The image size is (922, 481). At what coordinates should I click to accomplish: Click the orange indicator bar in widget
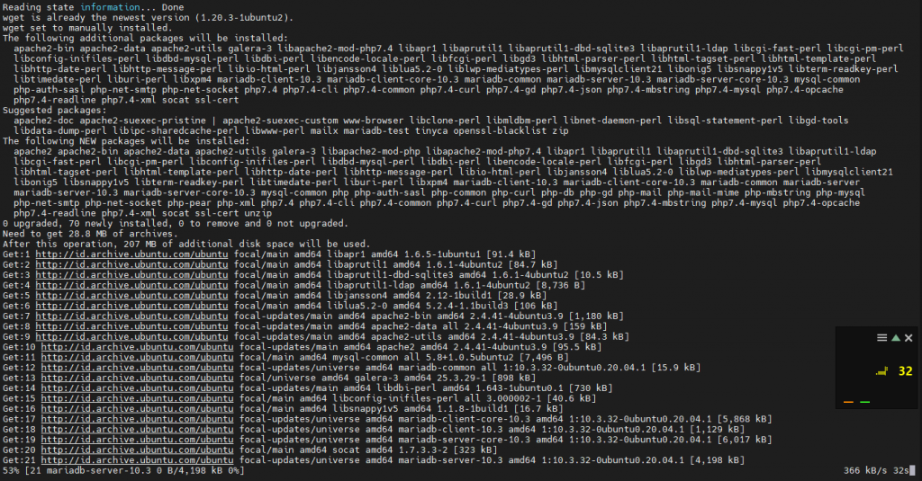[x=849, y=402]
